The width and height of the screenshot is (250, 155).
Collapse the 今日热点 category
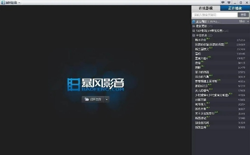(194, 35)
